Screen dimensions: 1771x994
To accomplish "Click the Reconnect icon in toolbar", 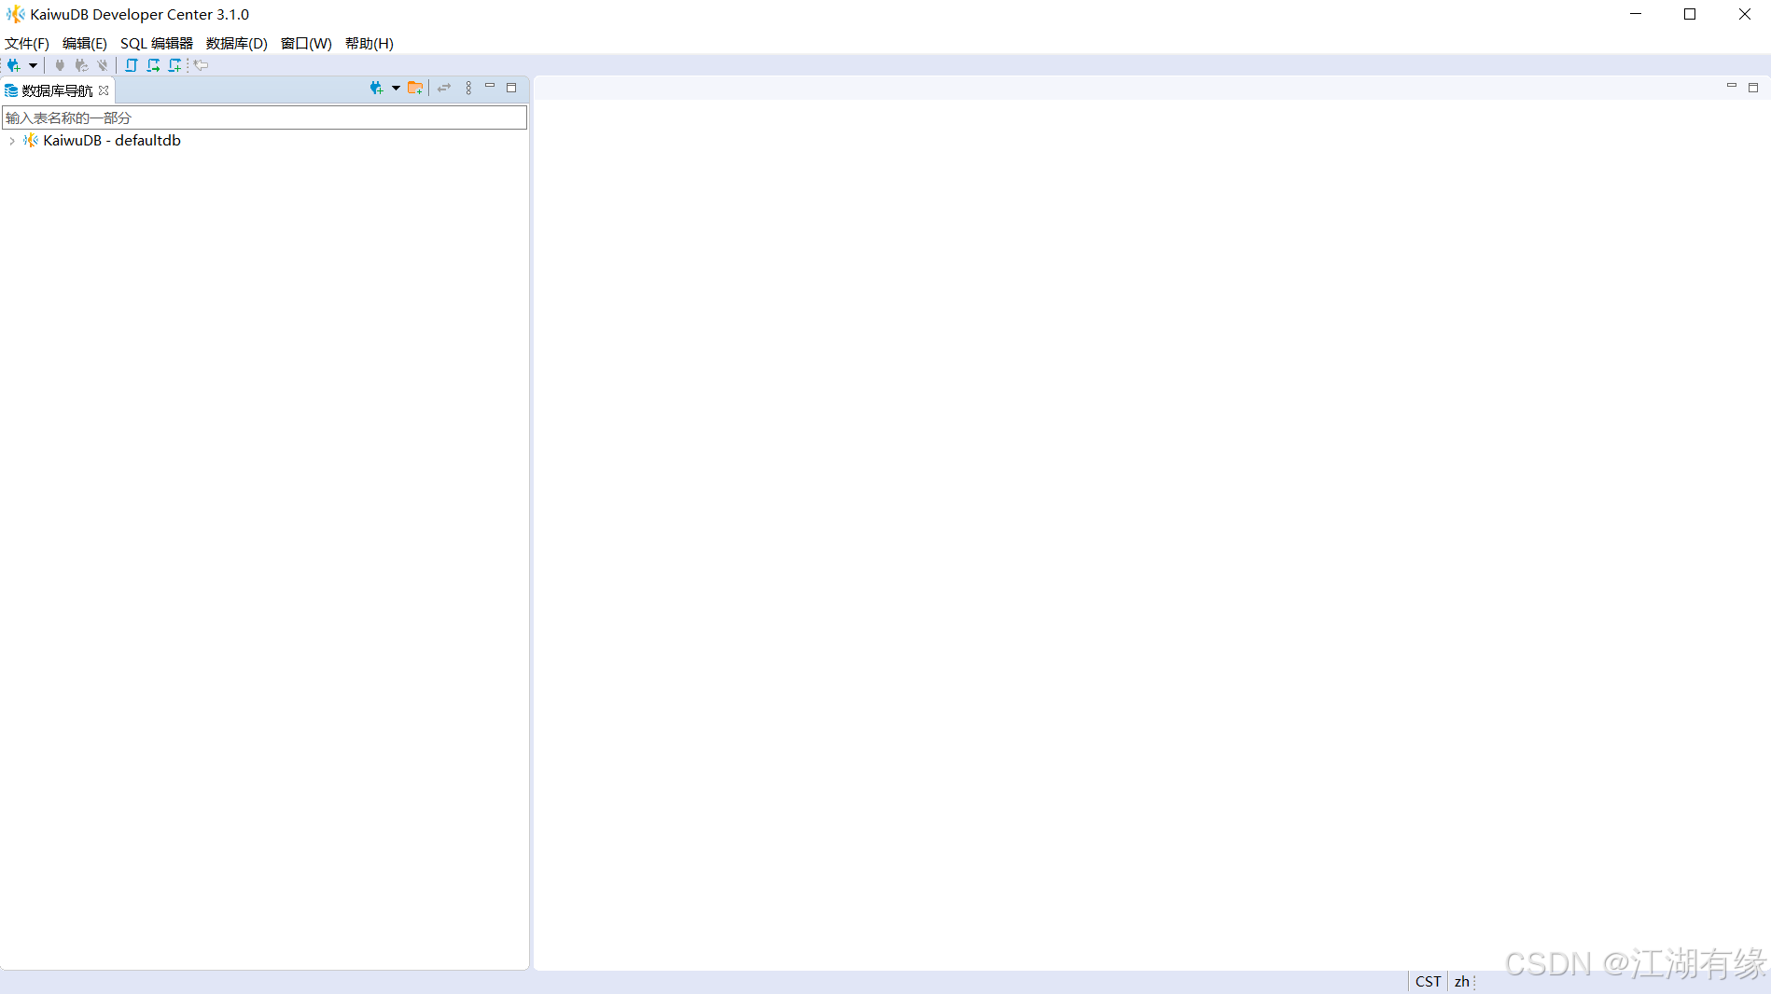I will click(81, 65).
